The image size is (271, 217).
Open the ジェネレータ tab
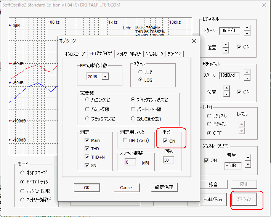pos(154,54)
